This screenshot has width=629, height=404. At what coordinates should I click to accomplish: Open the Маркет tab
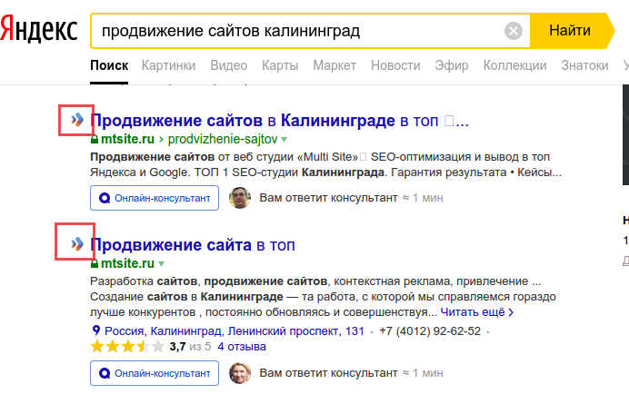334,65
